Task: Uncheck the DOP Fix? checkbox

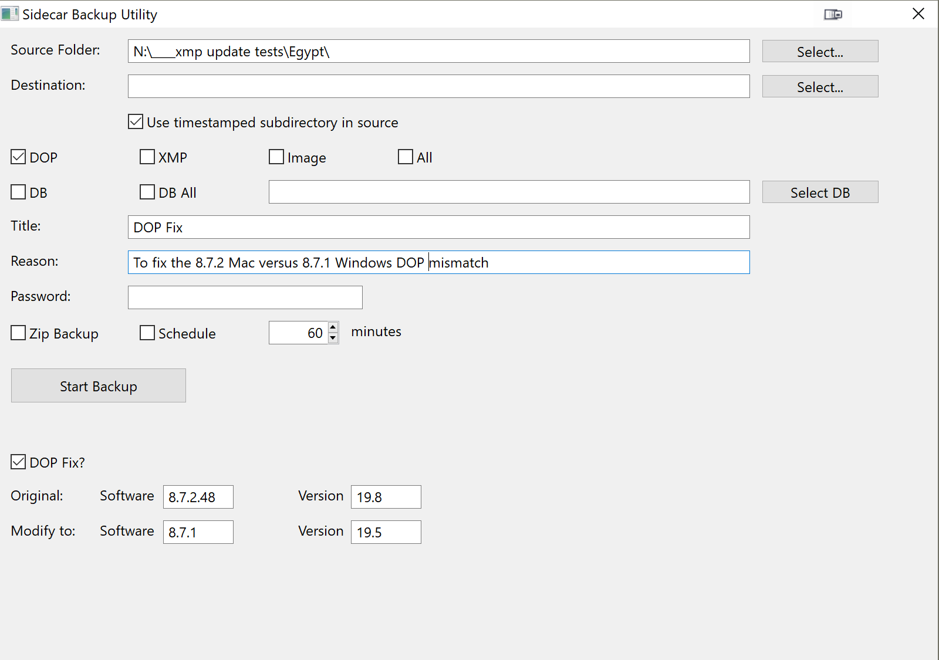Action: point(19,462)
